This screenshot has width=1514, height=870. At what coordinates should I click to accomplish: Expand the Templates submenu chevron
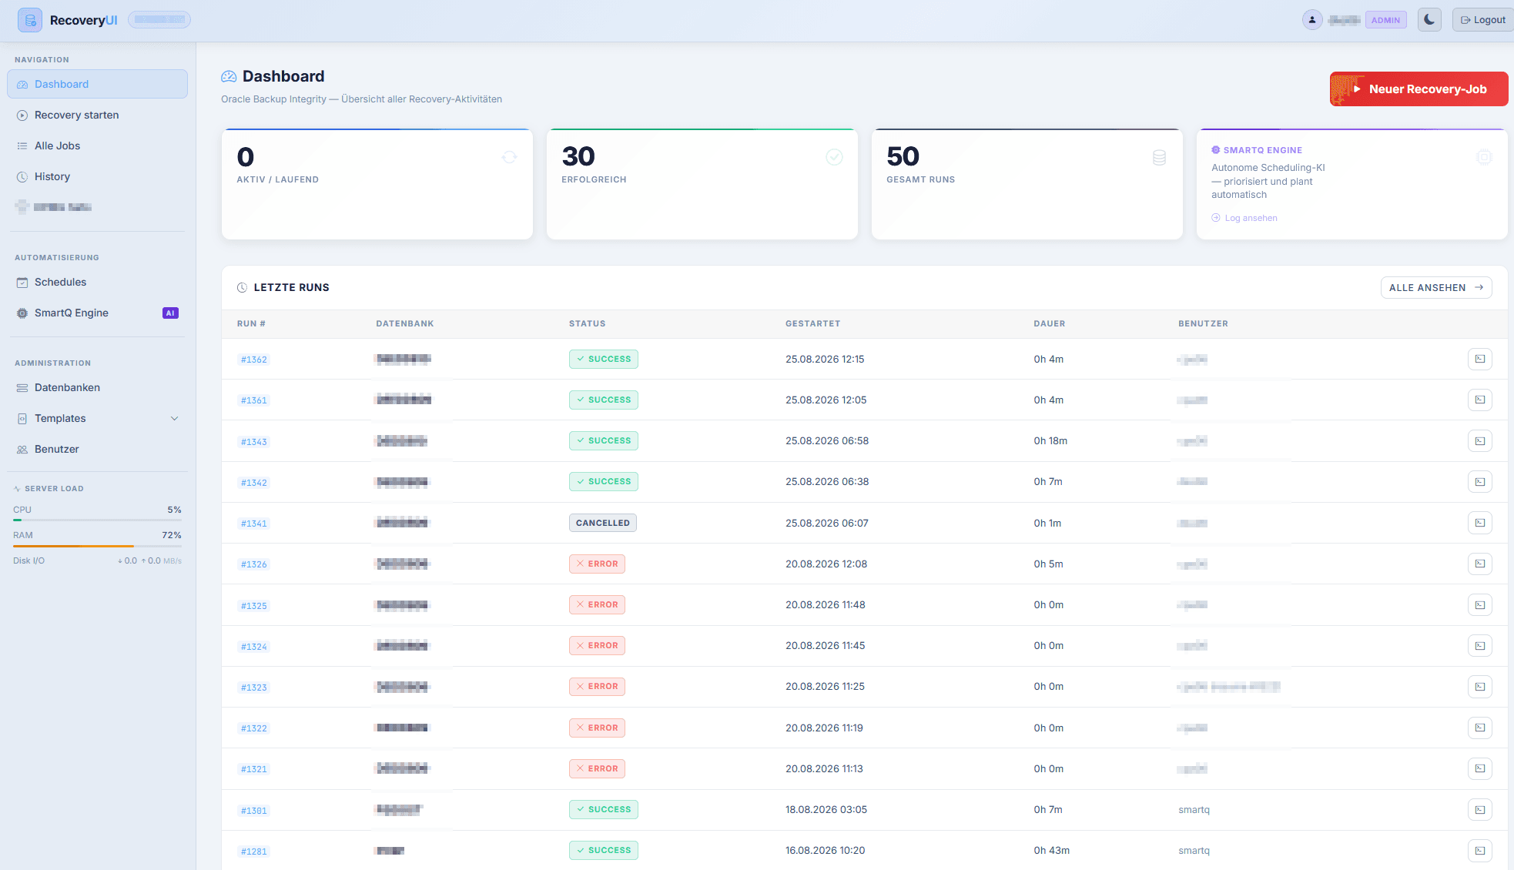[174, 418]
